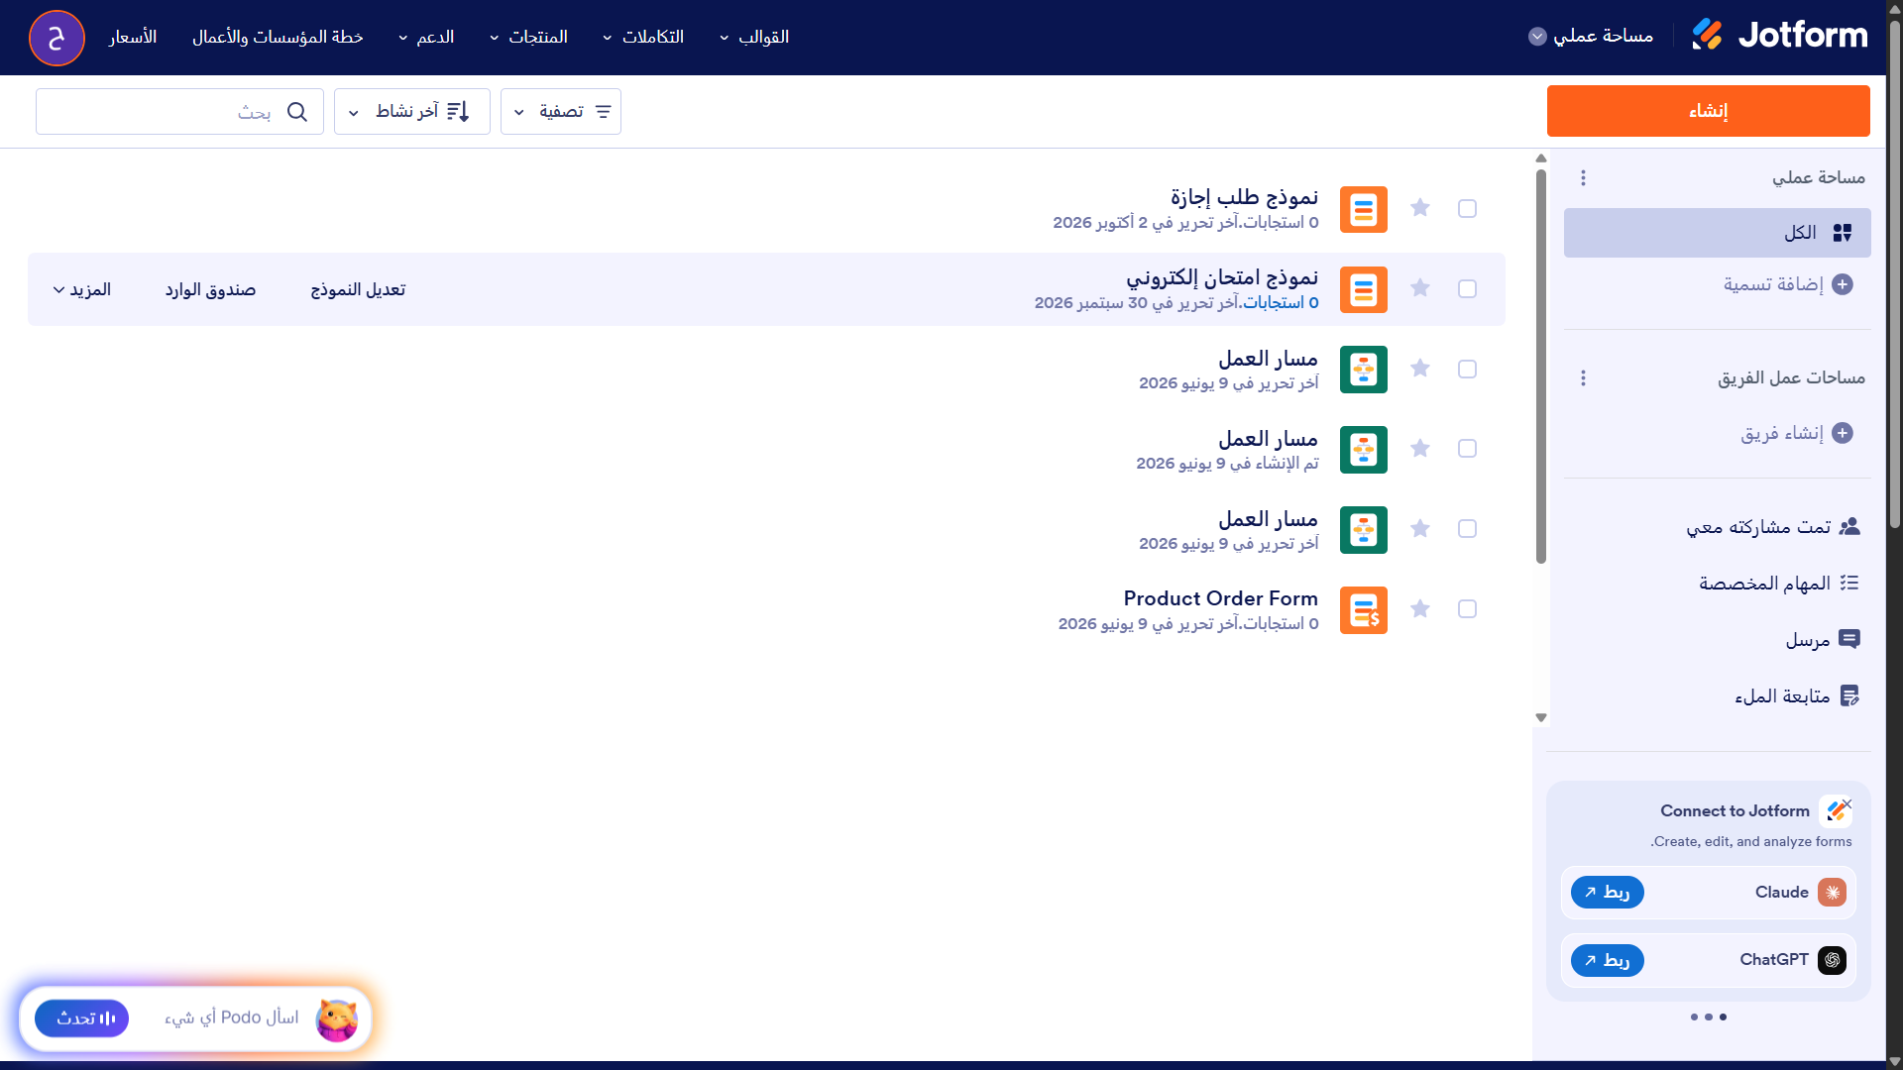Click the ChatGPT app icon
Screen dimensions: 1903x1070
[1833, 960]
